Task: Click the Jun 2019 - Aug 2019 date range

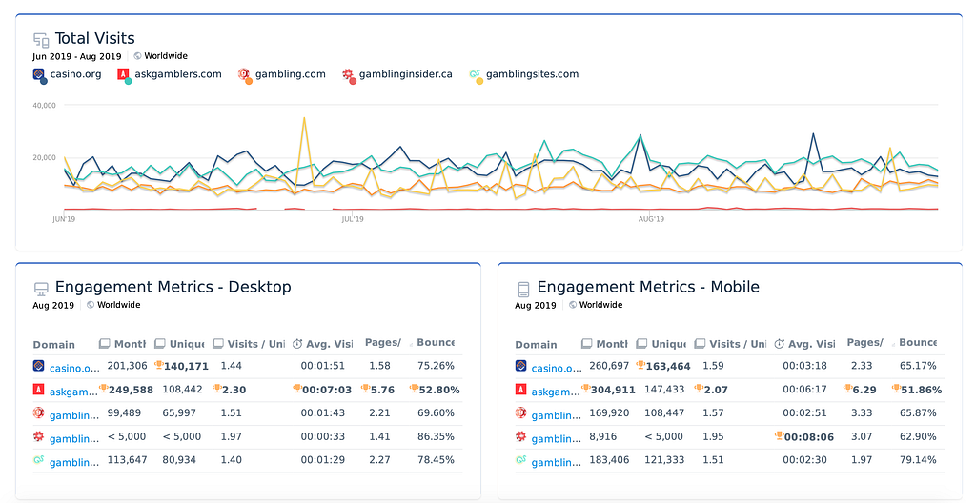Action: pyautogui.click(x=77, y=56)
